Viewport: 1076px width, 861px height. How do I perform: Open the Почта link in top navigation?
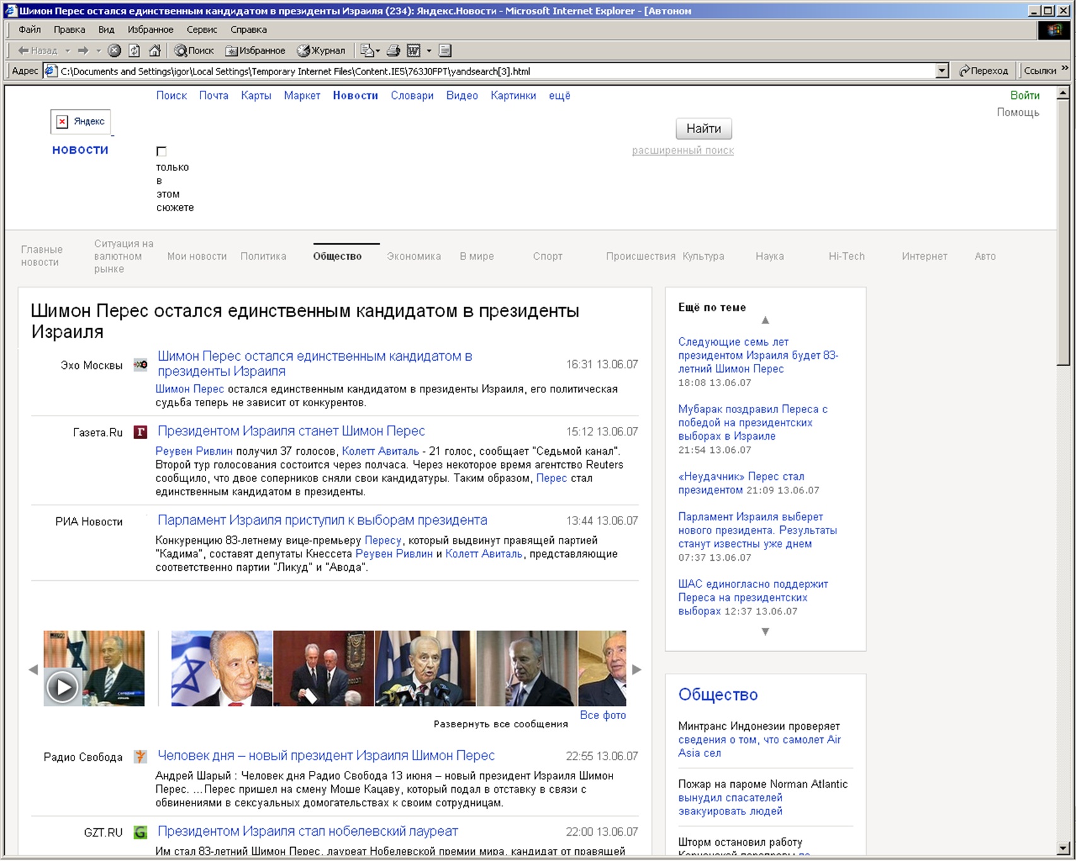214,95
